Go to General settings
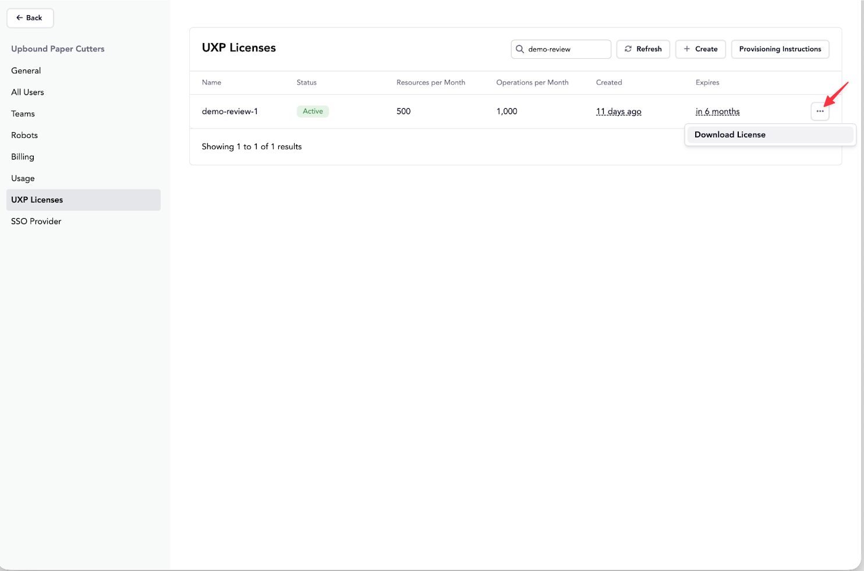This screenshot has width=864, height=571. (x=26, y=70)
